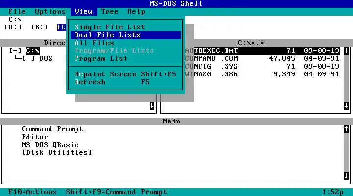This screenshot has width=353, height=196.
Task: Choose All Files view
Action: click(126, 43)
